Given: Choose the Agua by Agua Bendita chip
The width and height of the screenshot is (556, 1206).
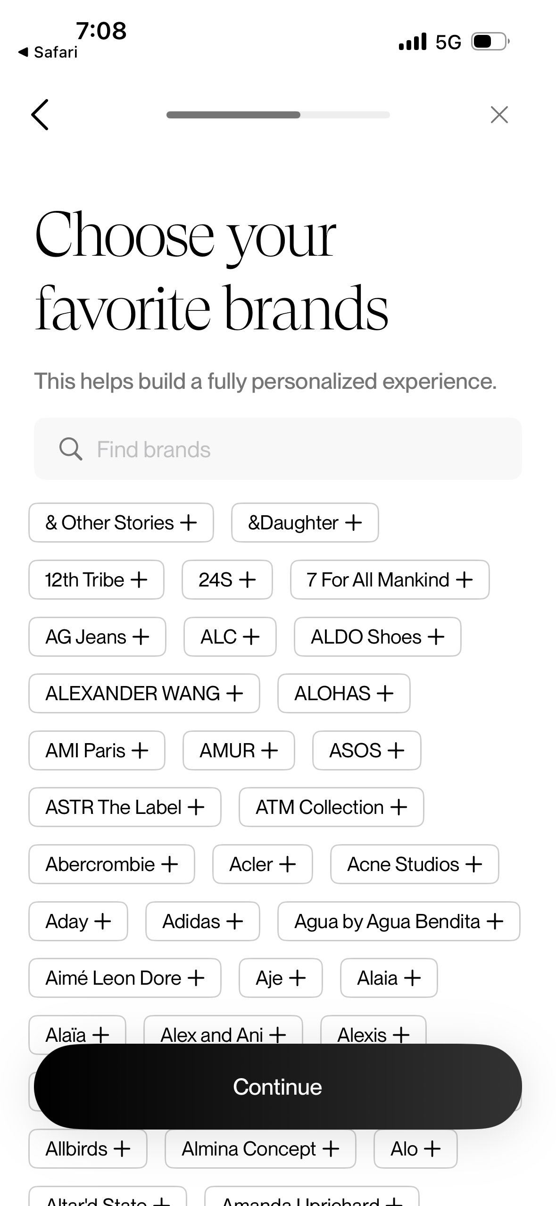Looking at the screenshot, I should coord(399,921).
